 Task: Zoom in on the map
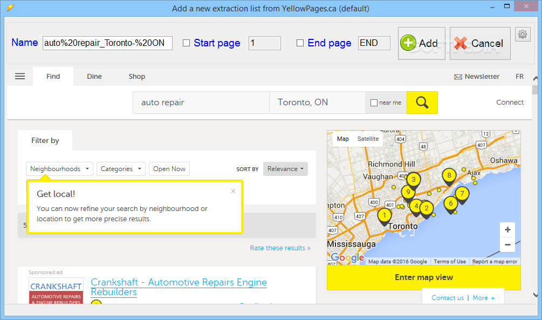pyautogui.click(x=507, y=230)
